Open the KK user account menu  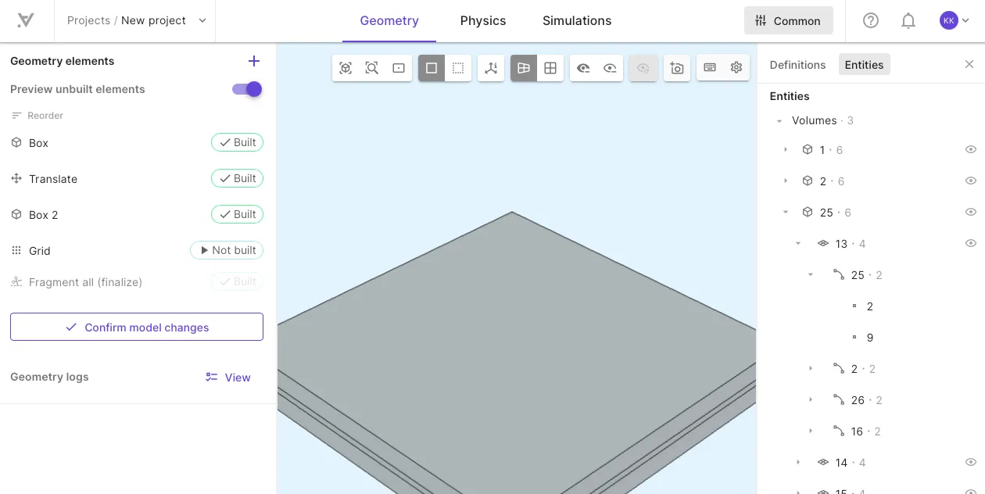click(955, 21)
